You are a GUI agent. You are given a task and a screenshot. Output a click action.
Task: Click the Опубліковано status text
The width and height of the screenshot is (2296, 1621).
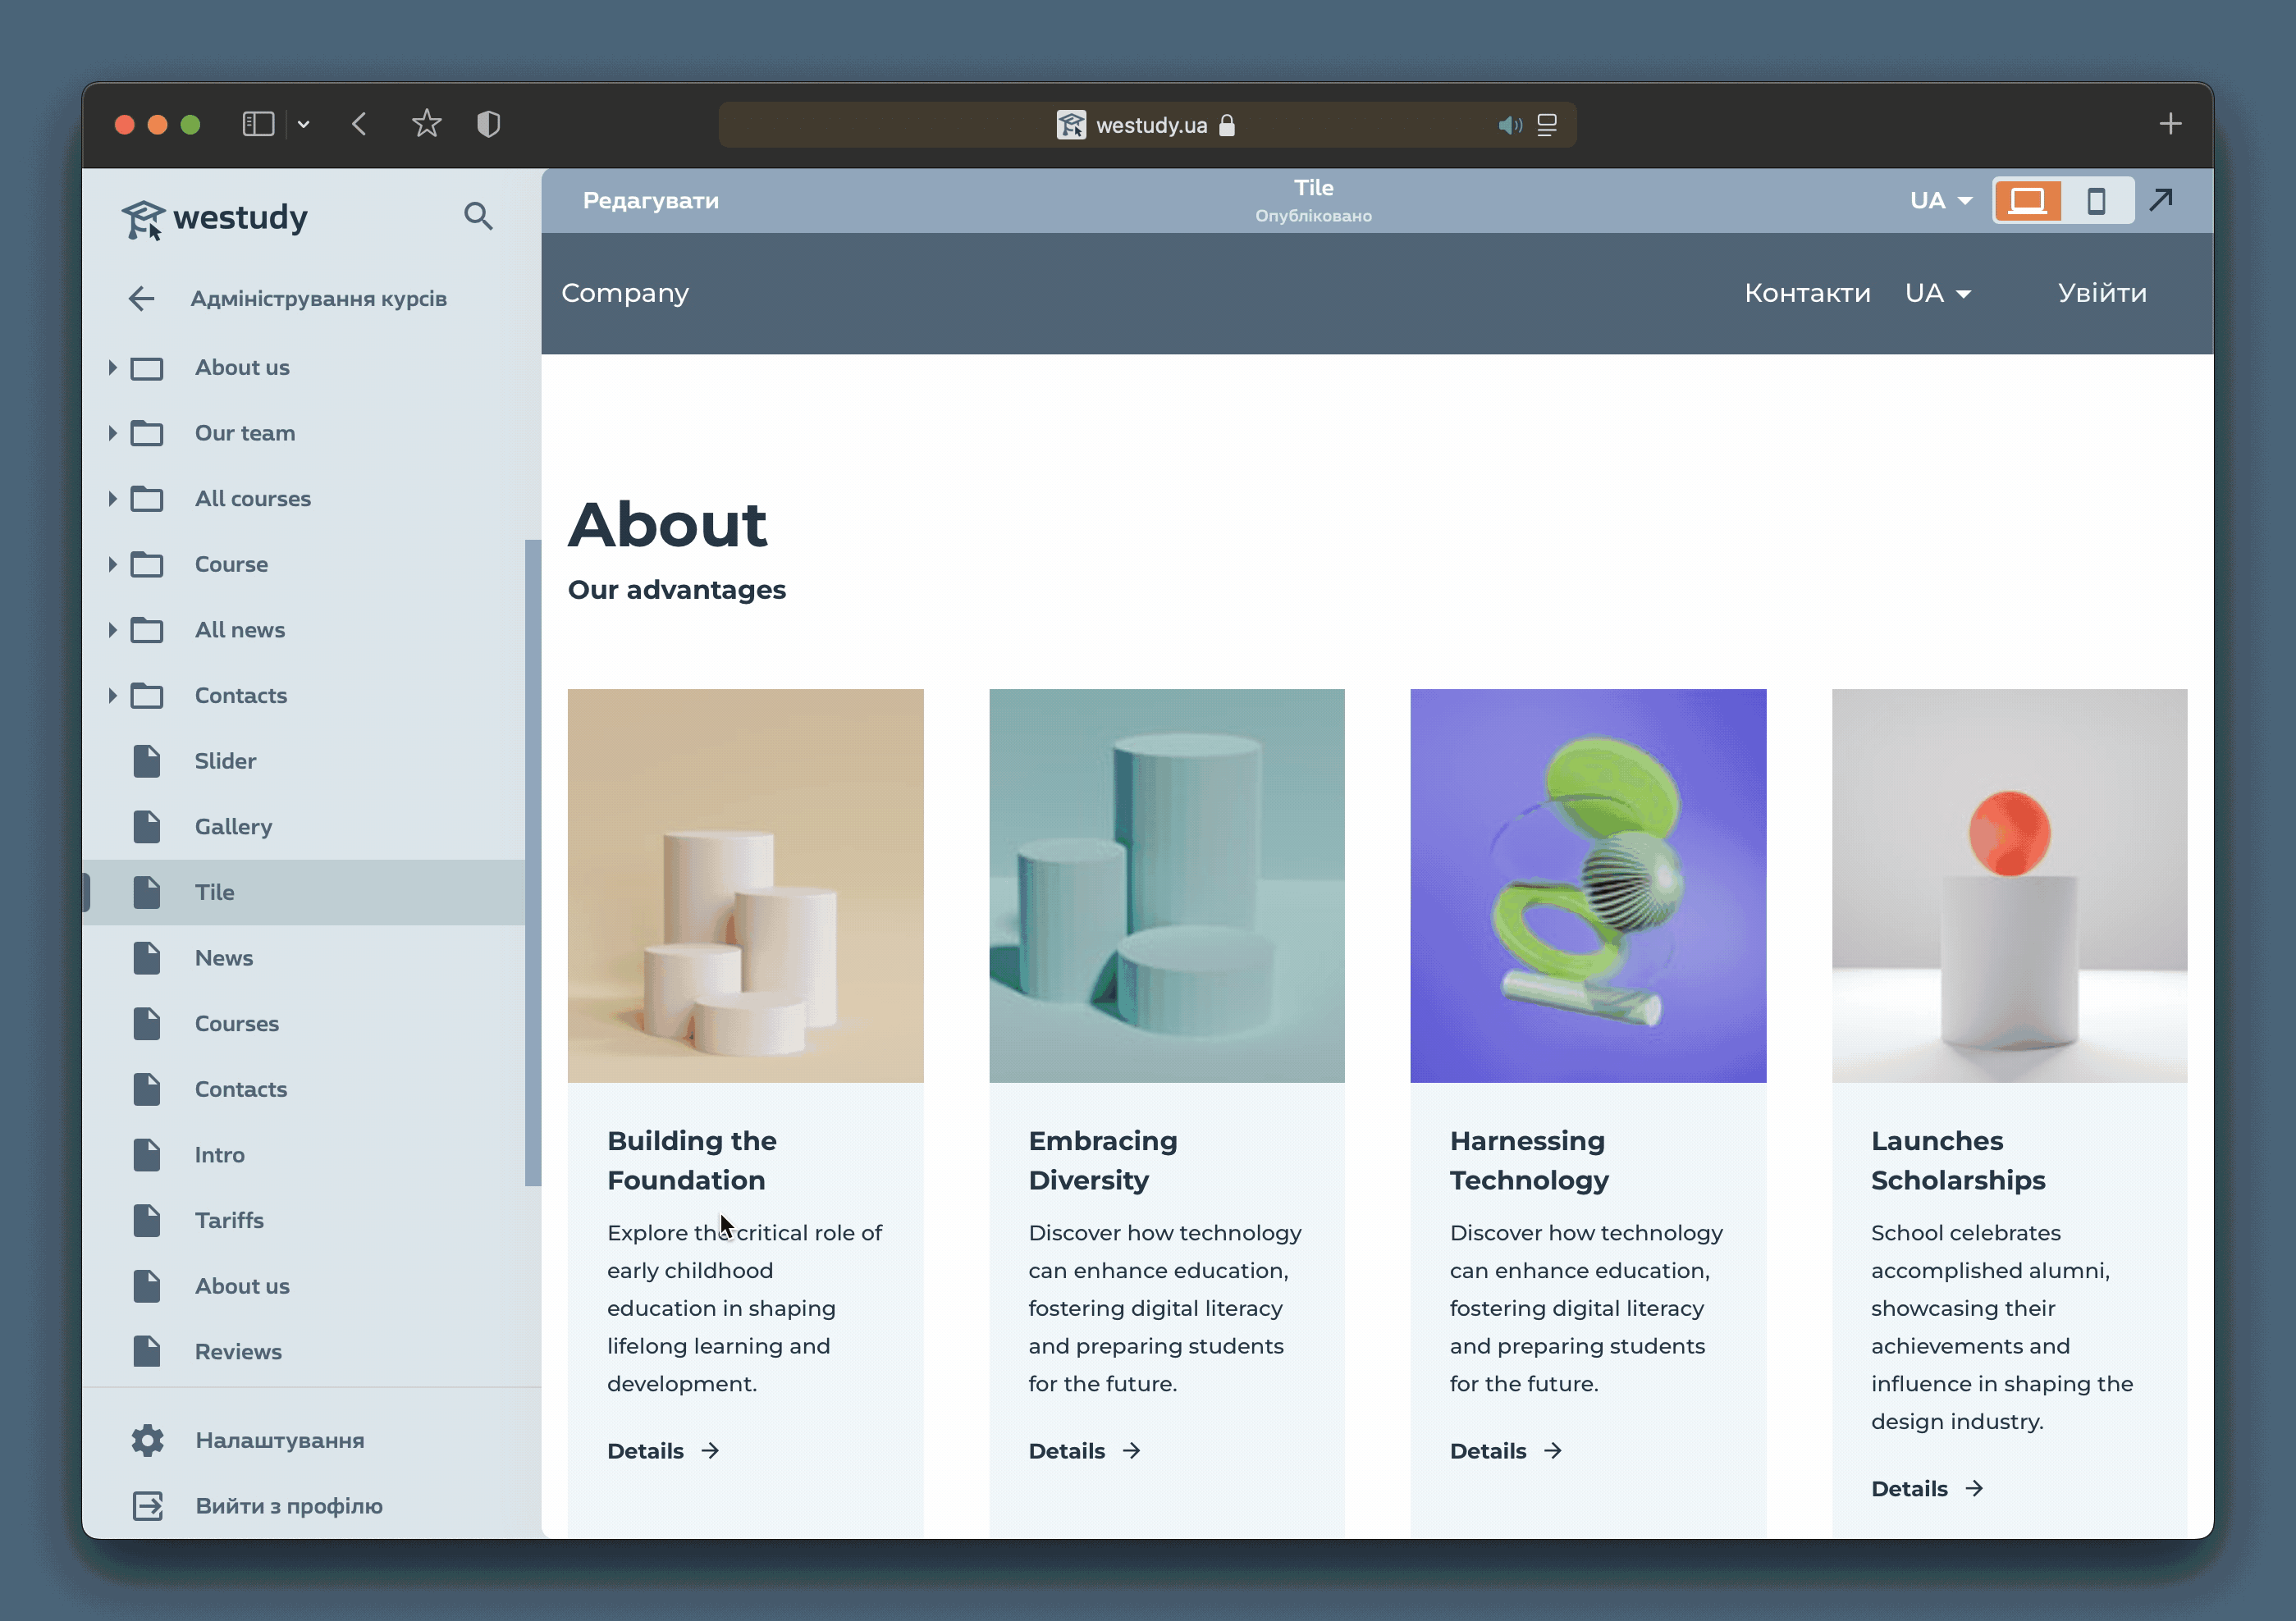tap(1313, 216)
